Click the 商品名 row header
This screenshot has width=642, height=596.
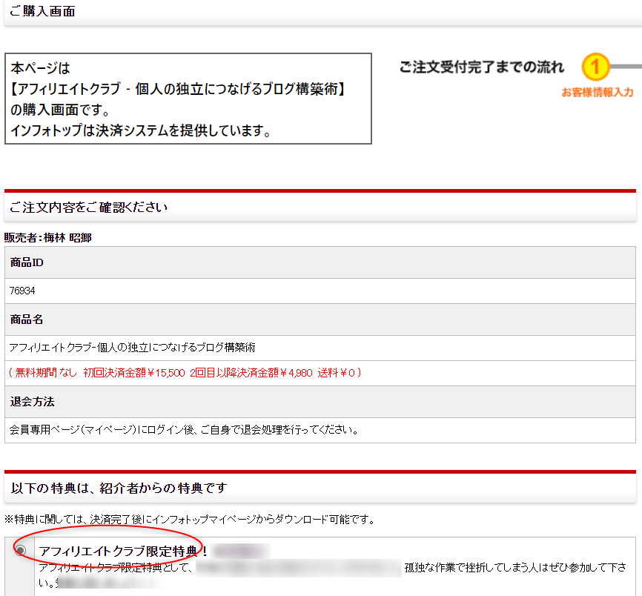[x=27, y=319]
